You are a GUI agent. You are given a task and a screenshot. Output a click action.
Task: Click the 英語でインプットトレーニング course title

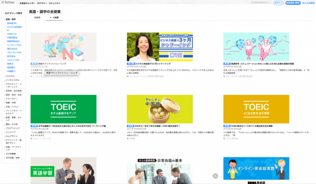pyautogui.click(x=52, y=64)
